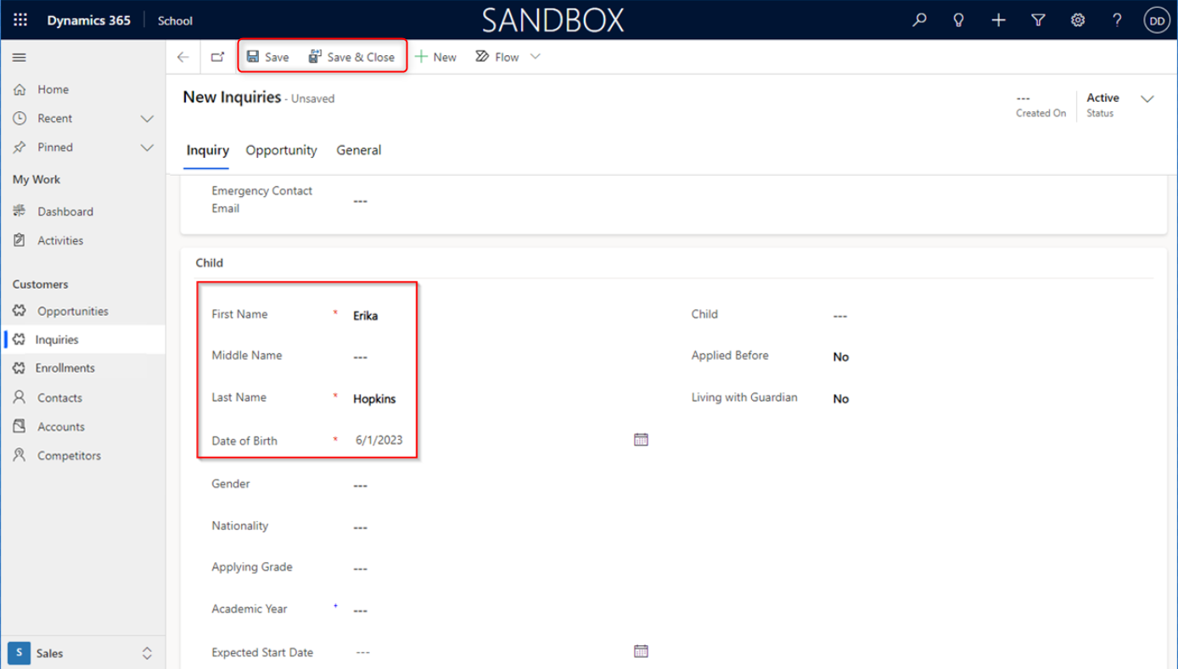
Task: Click the New button in command bar
Action: point(435,57)
